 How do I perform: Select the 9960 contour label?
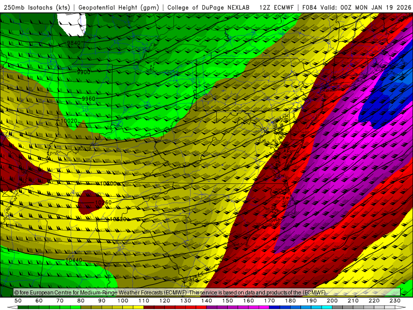click(x=88, y=99)
